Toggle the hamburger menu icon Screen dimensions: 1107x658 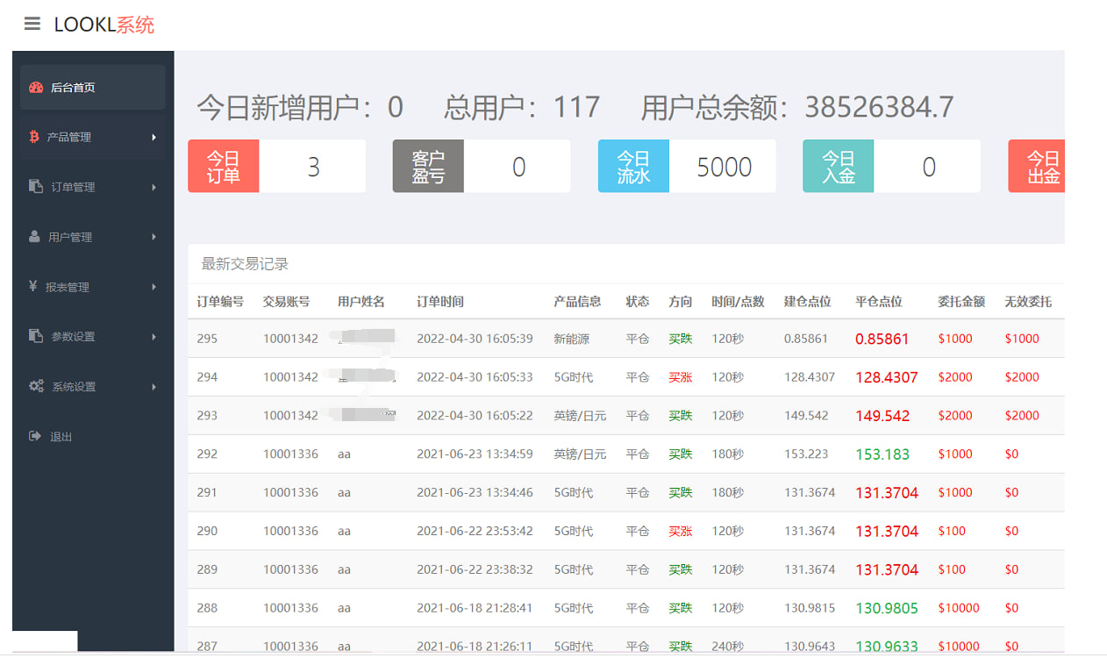coord(32,24)
